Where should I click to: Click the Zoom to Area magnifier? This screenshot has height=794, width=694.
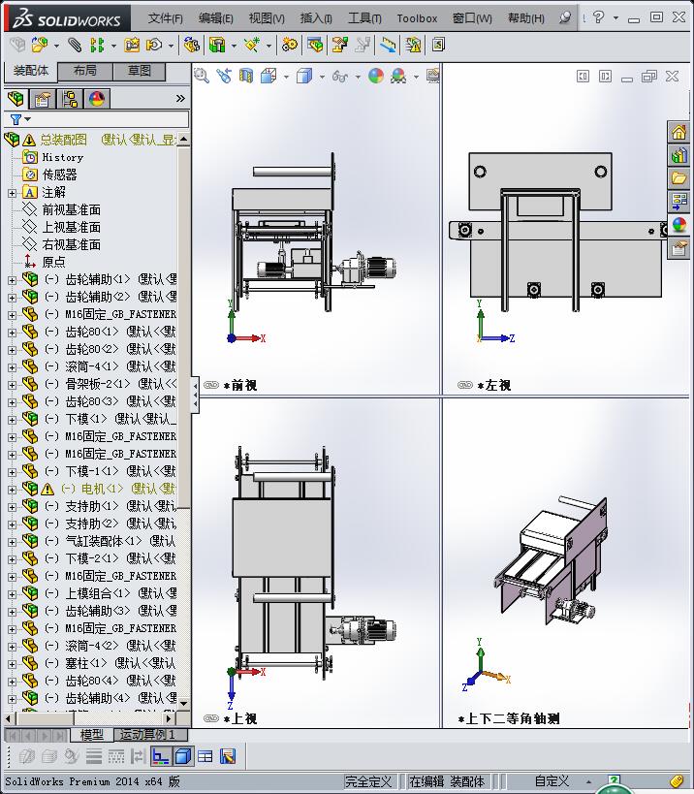[202, 76]
